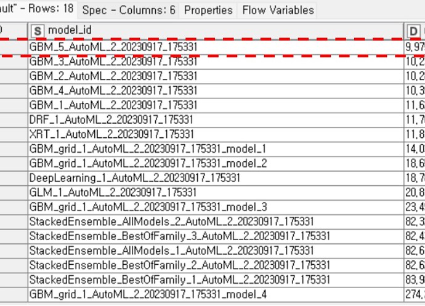Image resolution: width=425 pixels, height=306 pixels.
Task: Open the Flow Variables tab
Action: [x=277, y=10]
